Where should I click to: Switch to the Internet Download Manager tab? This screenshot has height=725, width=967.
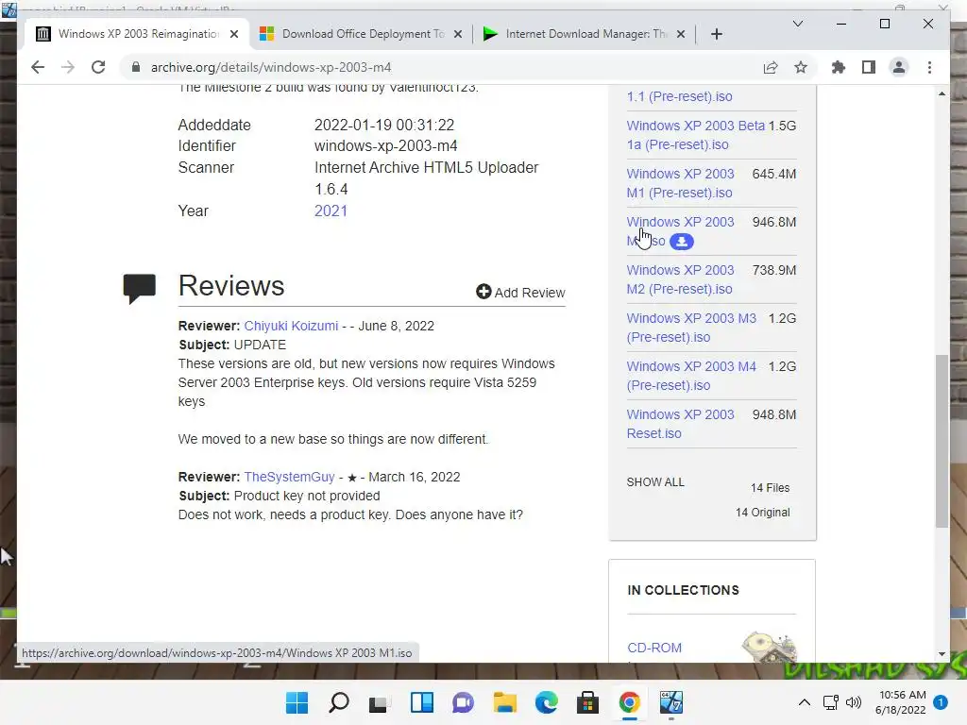(585, 34)
